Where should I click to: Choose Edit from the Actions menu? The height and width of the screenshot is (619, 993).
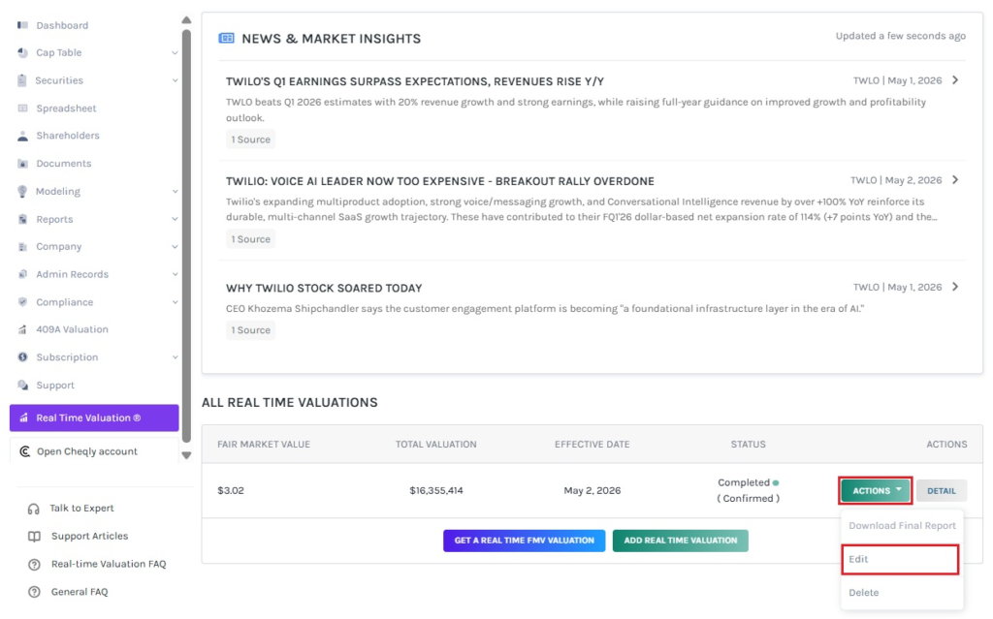[900, 559]
